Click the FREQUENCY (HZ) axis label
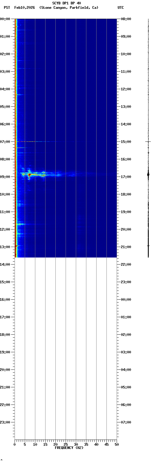The image size is (161, 463). click(x=69, y=448)
